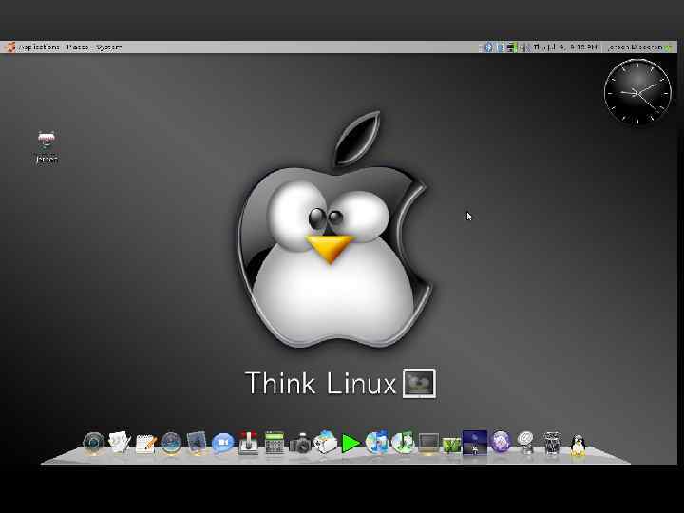The width and height of the screenshot is (684, 513).
Task: Launch the purple globe dock icon
Action: (x=501, y=442)
